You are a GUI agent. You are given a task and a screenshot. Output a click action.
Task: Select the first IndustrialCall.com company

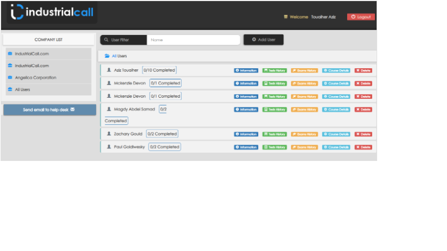(49, 53)
